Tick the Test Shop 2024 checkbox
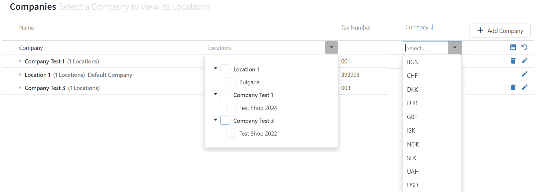The image size is (542, 192). 231,107
